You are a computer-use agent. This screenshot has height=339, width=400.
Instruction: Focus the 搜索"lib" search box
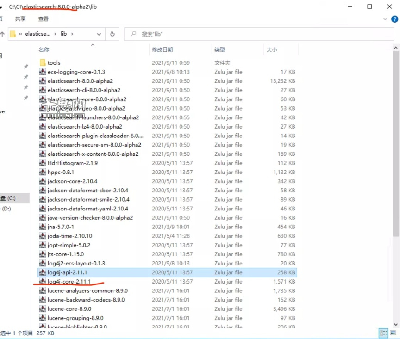(x=259, y=34)
